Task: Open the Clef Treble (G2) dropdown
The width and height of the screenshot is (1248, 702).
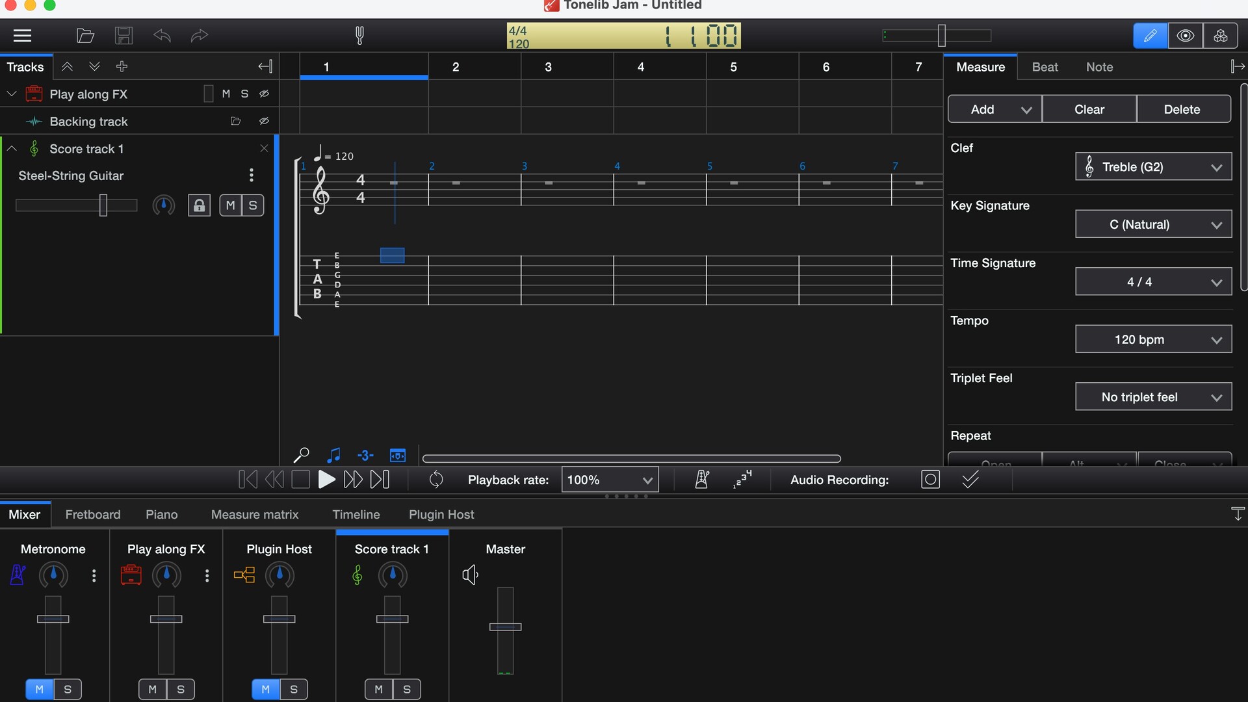Action: pyautogui.click(x=1153, y=167)
